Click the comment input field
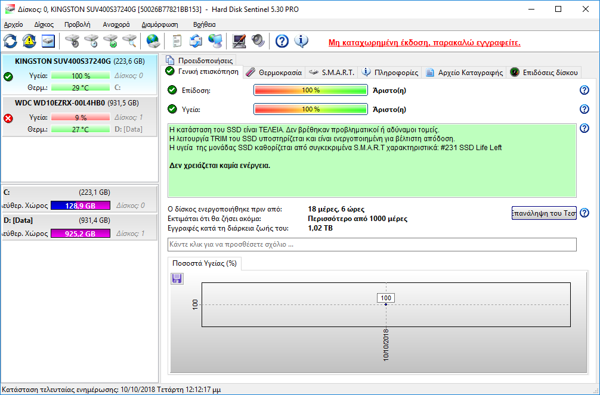Image resolution: width=600 pixels, height=395 pixels. (x=372, y=245)
